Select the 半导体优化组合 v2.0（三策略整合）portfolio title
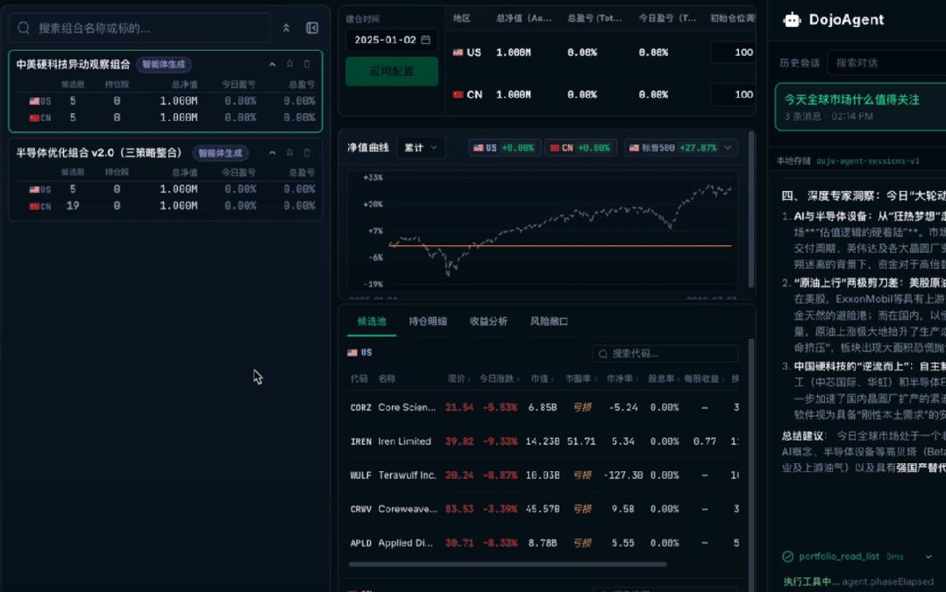 point(98,152)
